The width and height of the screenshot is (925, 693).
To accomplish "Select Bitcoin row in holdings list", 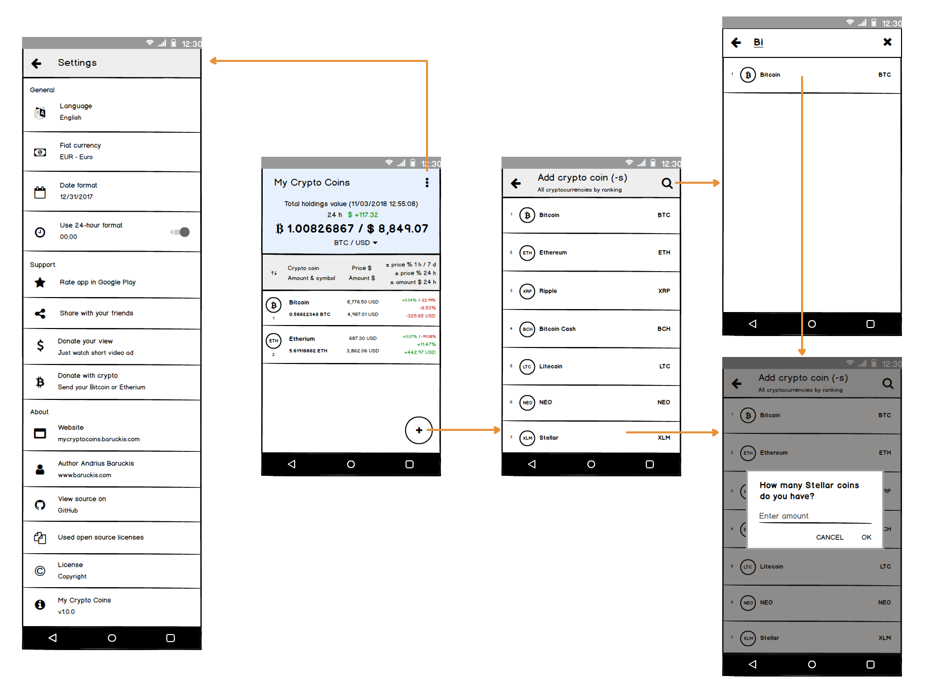I will pos(351,308).
